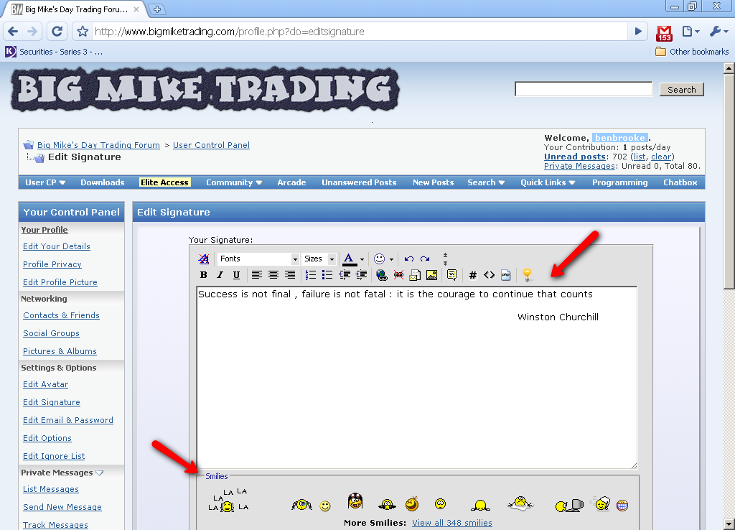Toggle underline formatting in signature editor
735x530 pixels.
pyautogui.click(x=236, y=275)
